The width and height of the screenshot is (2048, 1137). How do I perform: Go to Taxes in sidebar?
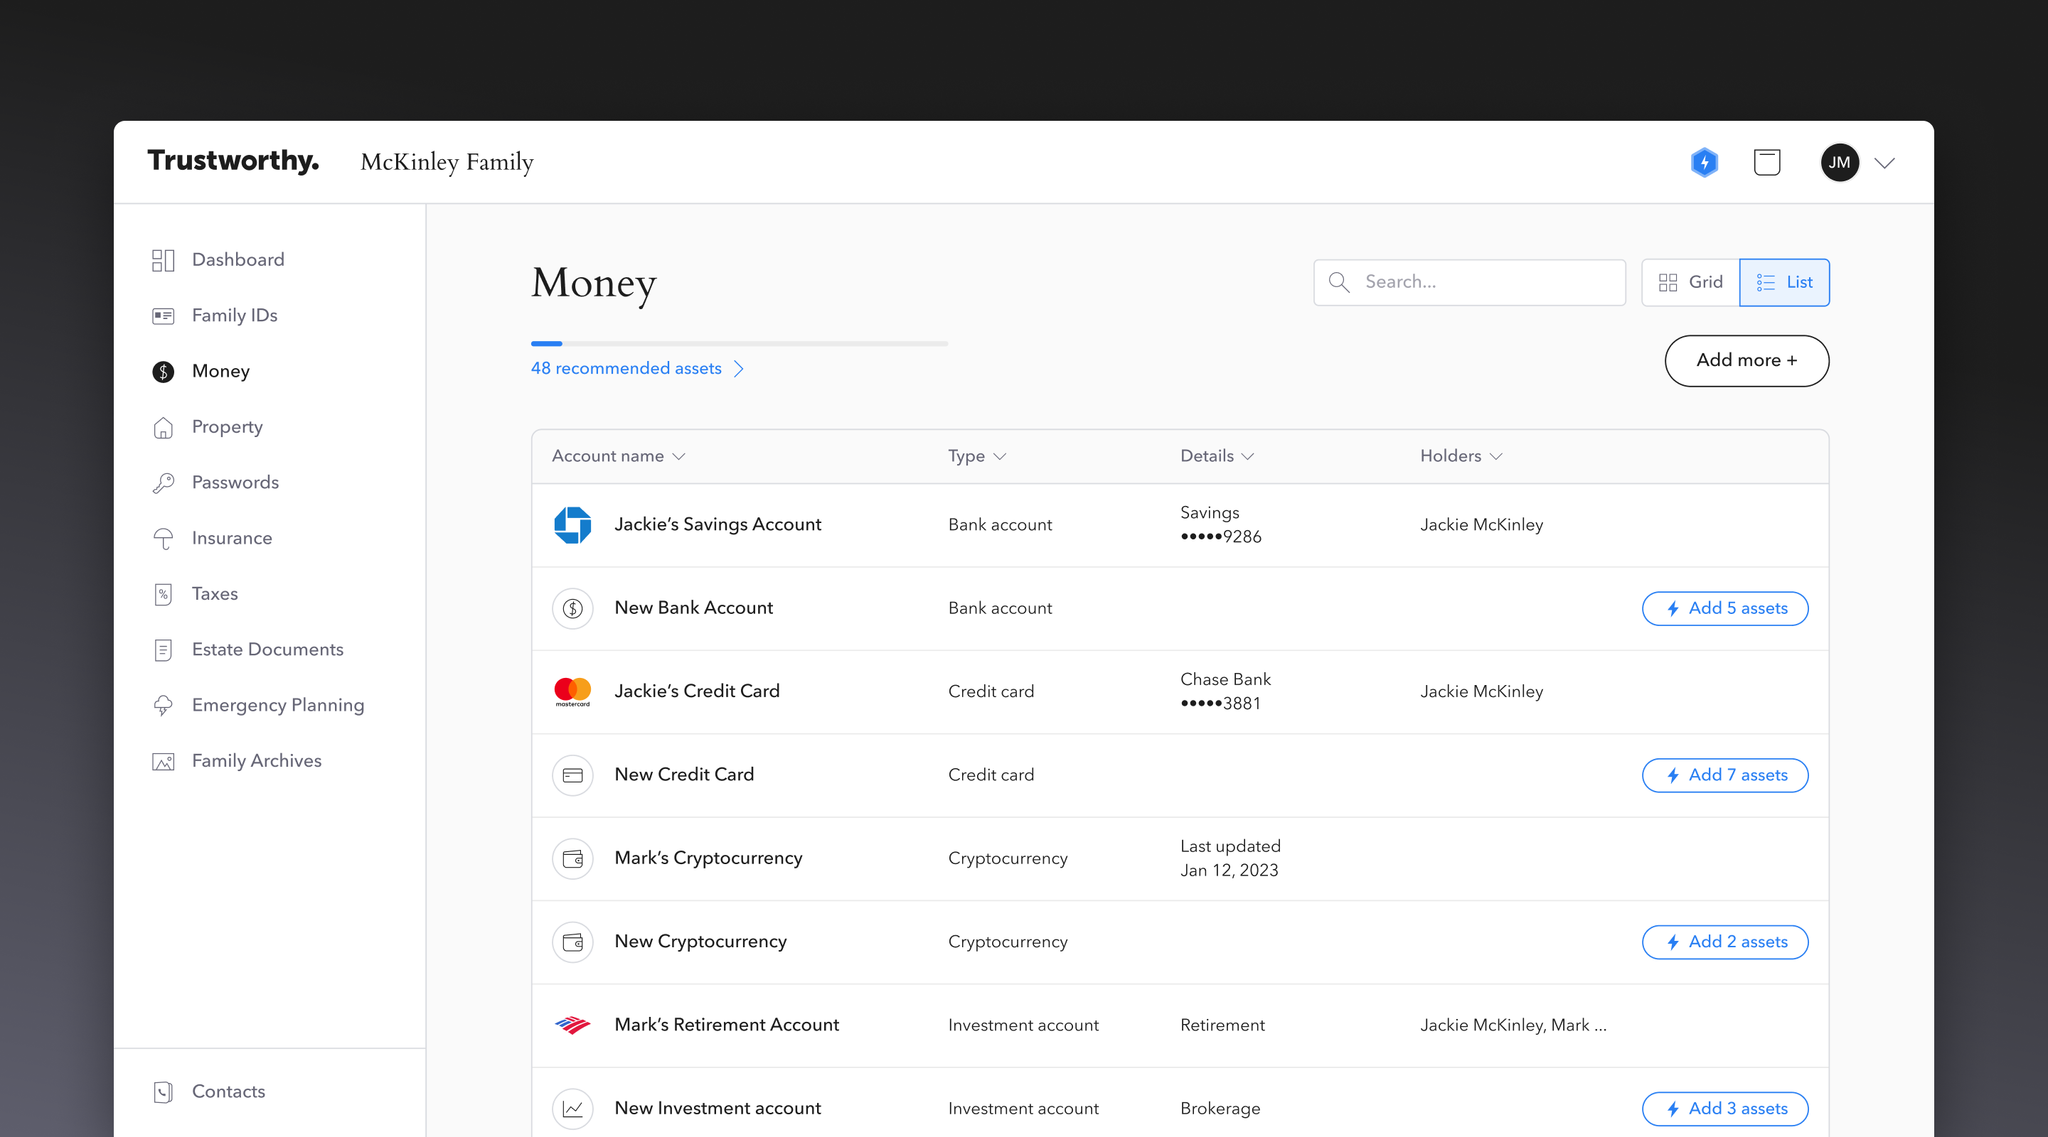tap(215, 593)
